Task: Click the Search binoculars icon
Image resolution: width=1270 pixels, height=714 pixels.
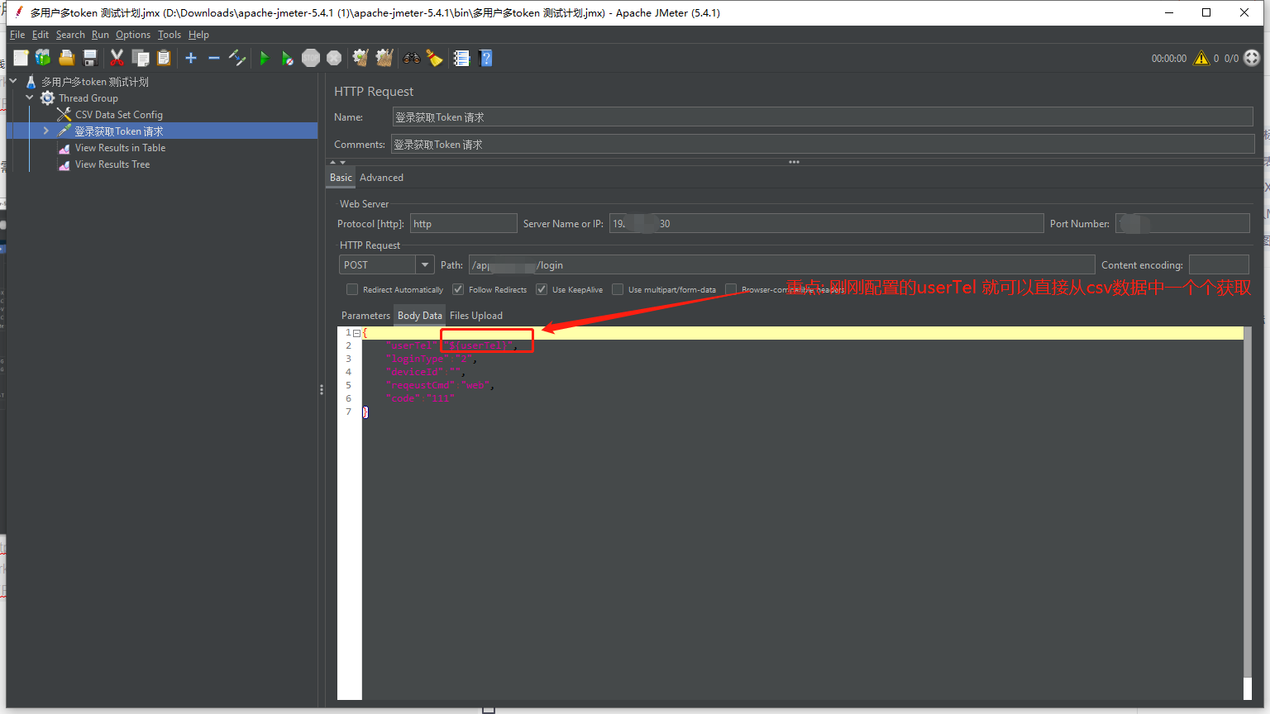Action: pyautogui.click(x=411, y=58)
